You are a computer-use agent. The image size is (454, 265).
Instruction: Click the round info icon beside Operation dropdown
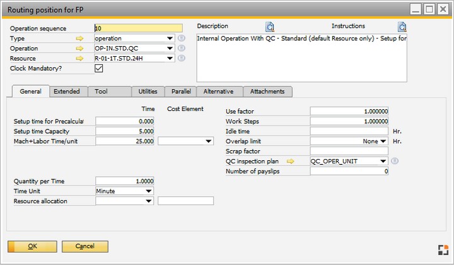pyautogui.click(x=182, y=49)
